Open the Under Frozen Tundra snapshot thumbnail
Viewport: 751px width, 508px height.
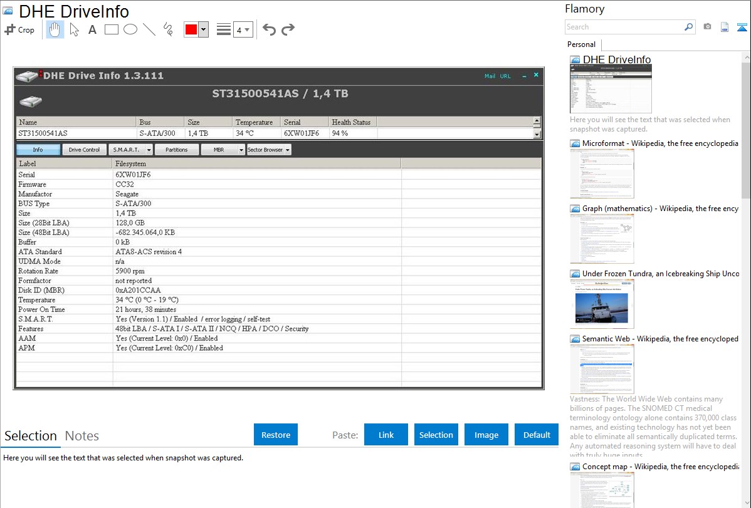602,304
